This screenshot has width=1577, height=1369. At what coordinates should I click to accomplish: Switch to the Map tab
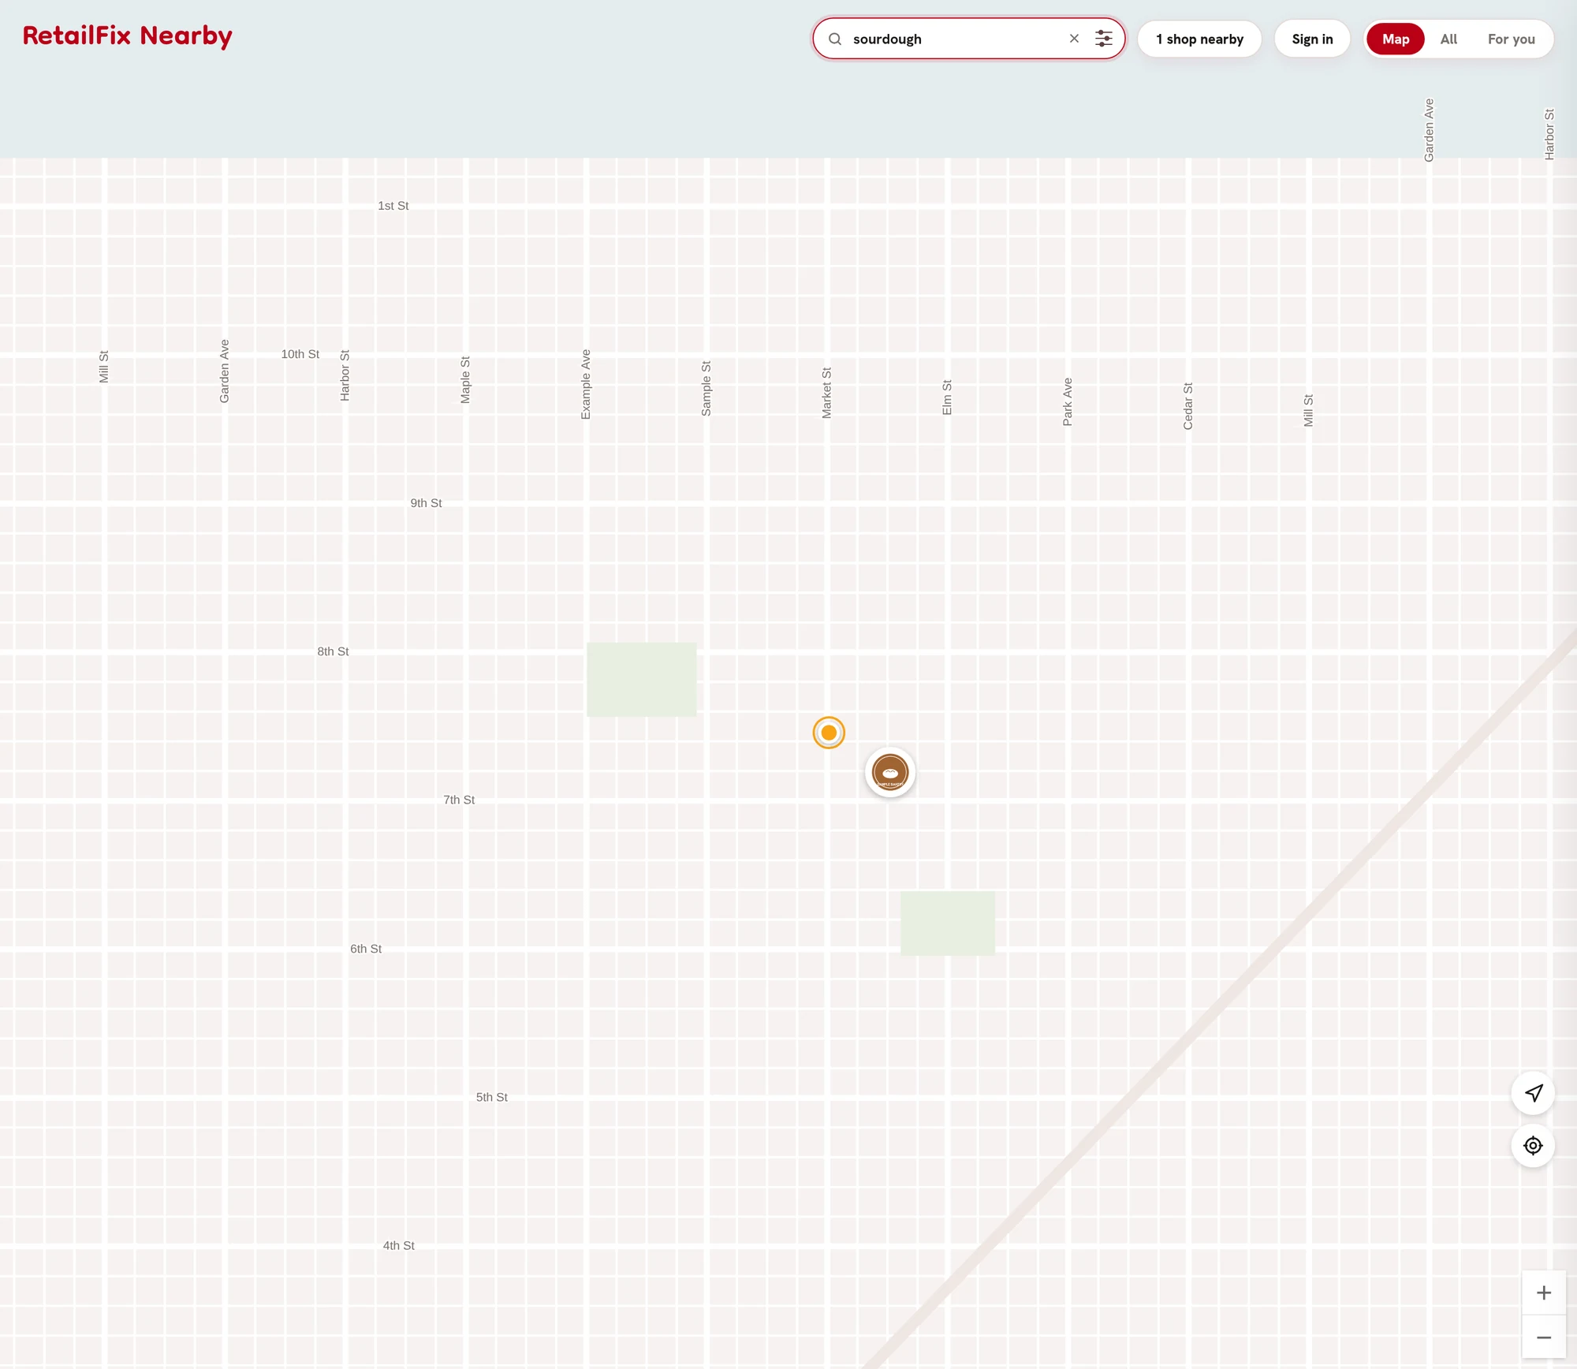point(1395,39)
